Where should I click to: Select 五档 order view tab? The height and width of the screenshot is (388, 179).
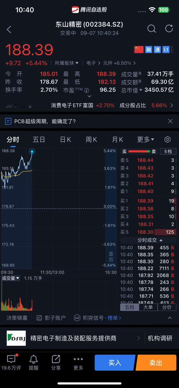(129, 307)
